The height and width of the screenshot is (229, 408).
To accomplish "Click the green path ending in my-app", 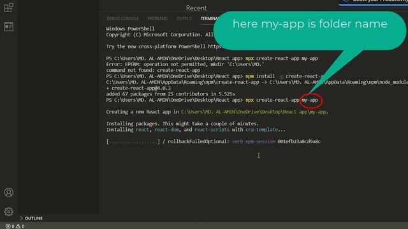I will coord(254,112).
